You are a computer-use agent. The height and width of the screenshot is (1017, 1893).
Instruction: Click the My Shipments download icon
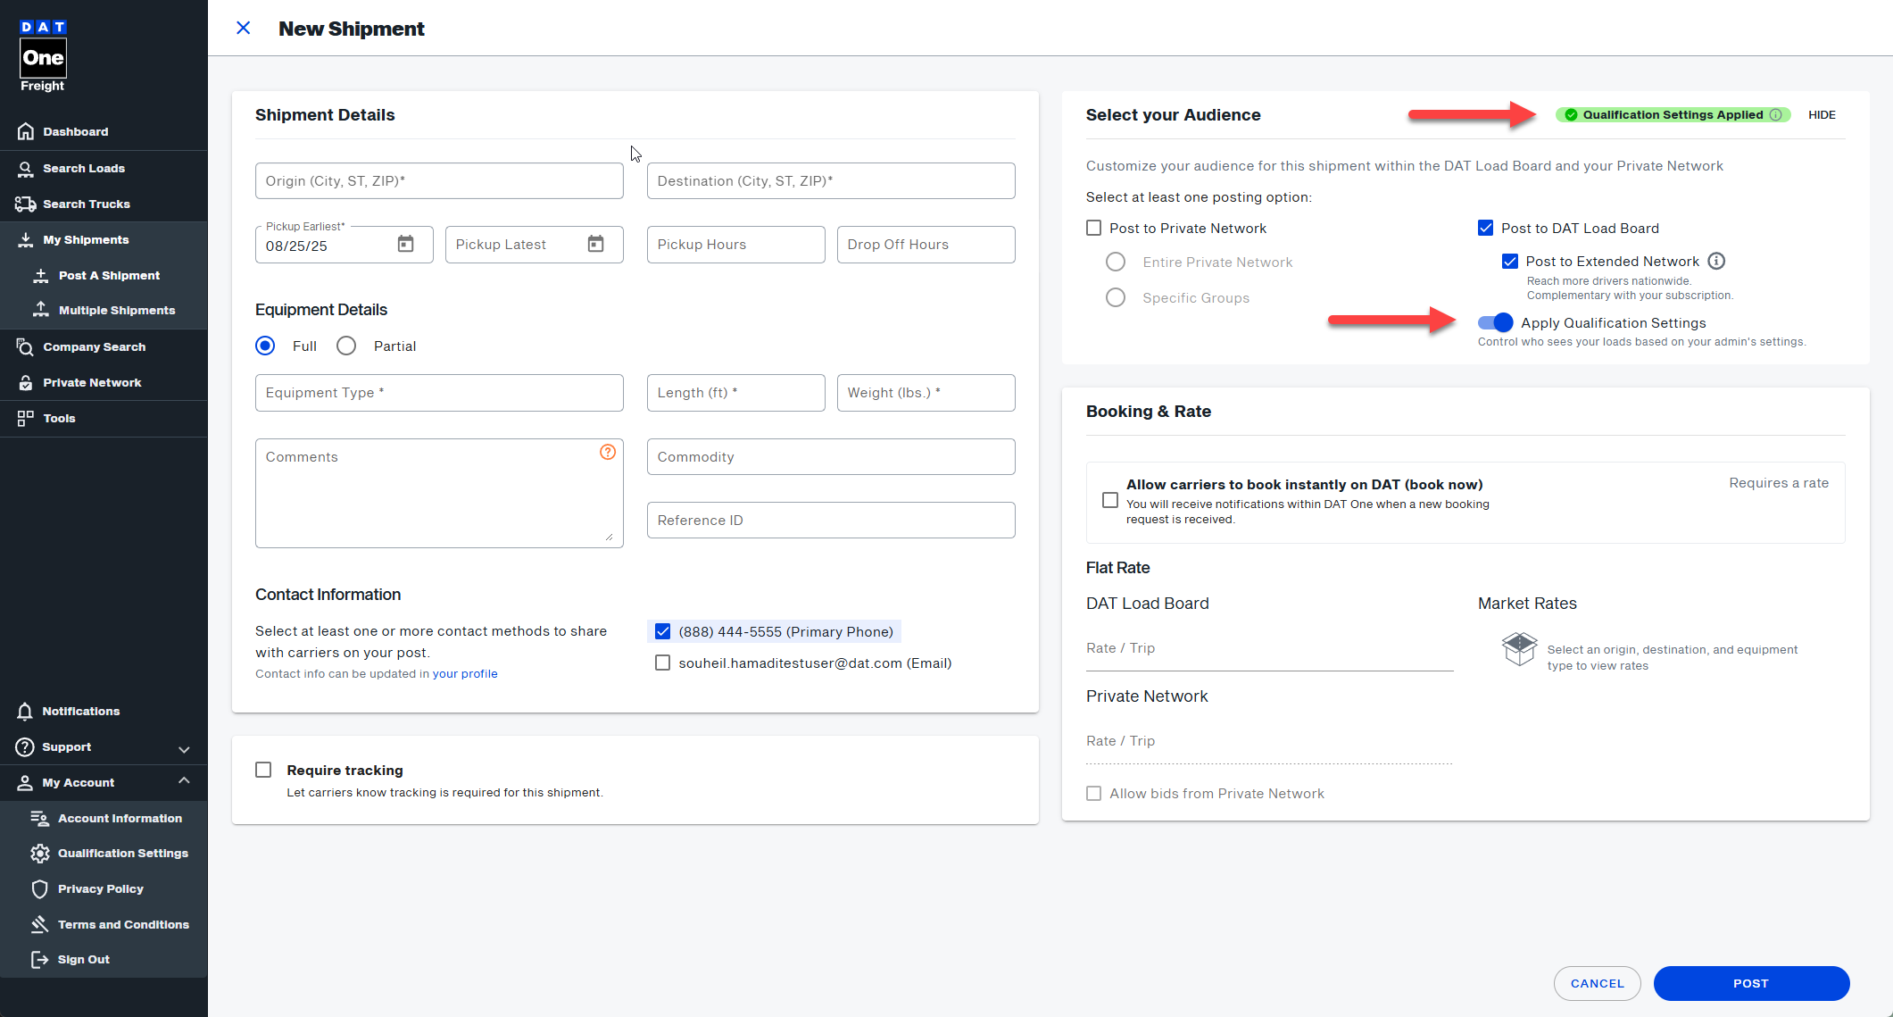point(26,239)
